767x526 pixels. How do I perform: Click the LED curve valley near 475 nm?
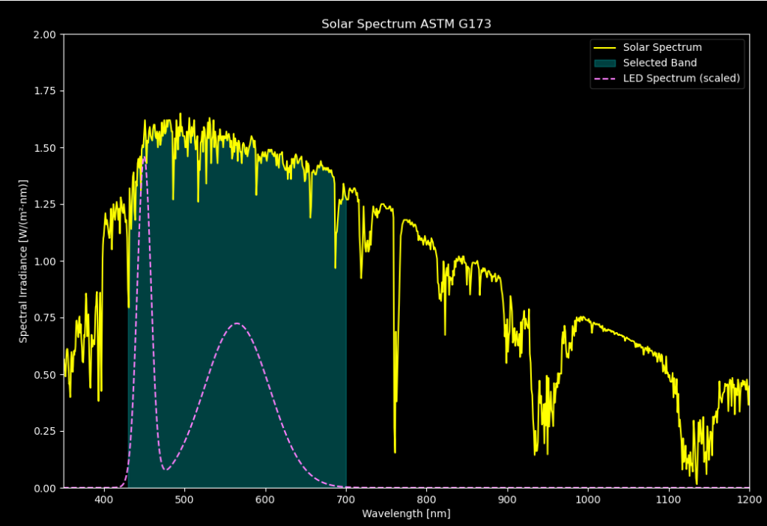coord(166,470)
